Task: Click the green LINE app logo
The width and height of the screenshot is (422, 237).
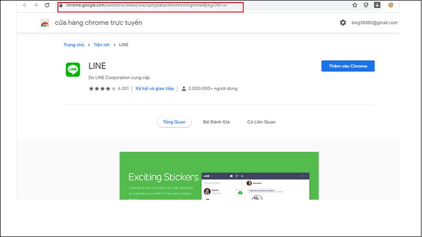Action: tap(73, 70)
